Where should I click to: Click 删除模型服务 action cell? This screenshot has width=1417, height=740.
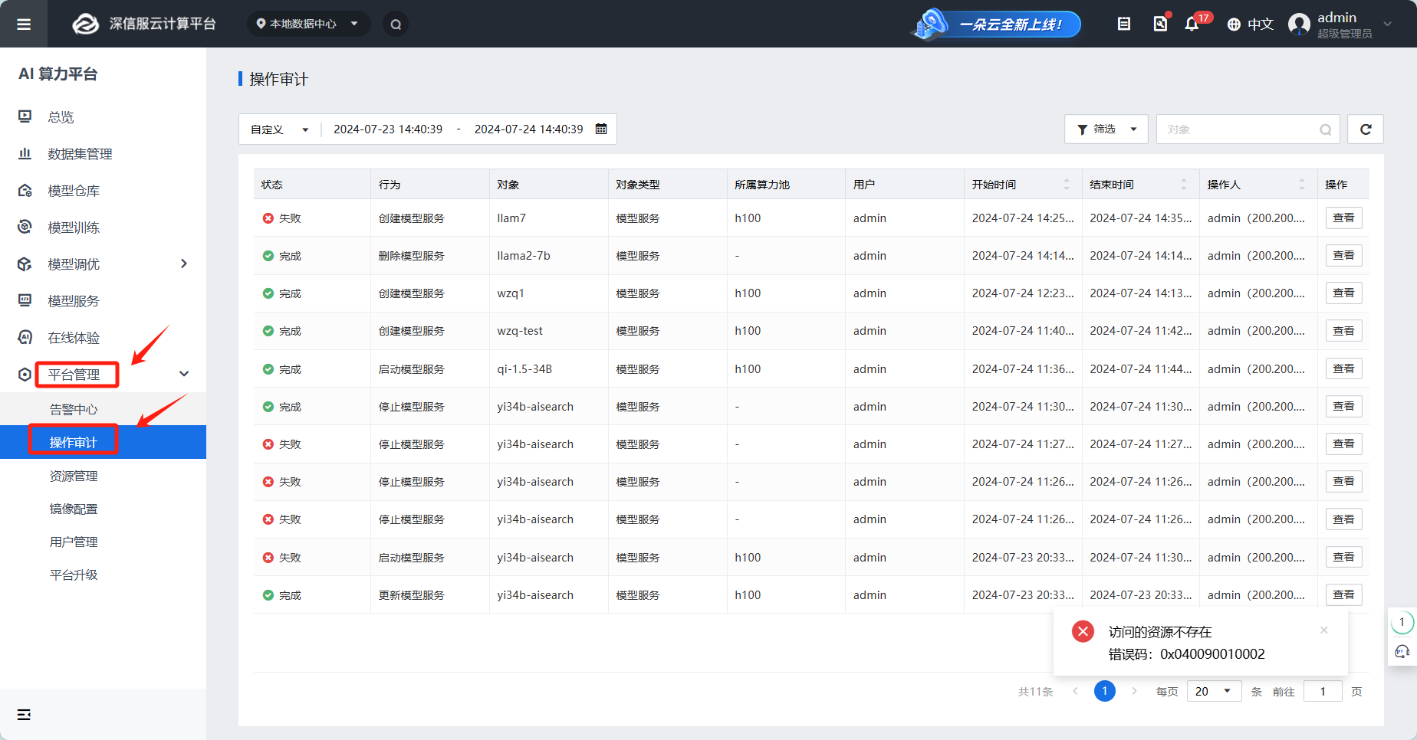coord(412,256)
